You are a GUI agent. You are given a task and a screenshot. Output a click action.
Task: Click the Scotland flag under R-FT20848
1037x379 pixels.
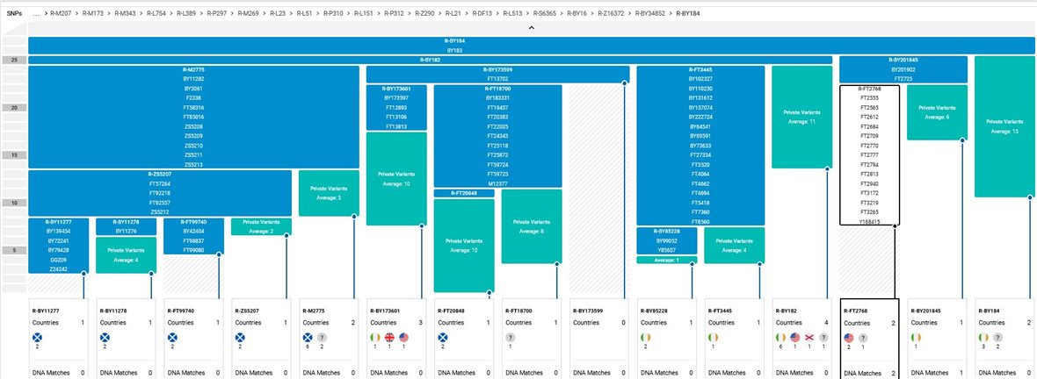[442, 337]
